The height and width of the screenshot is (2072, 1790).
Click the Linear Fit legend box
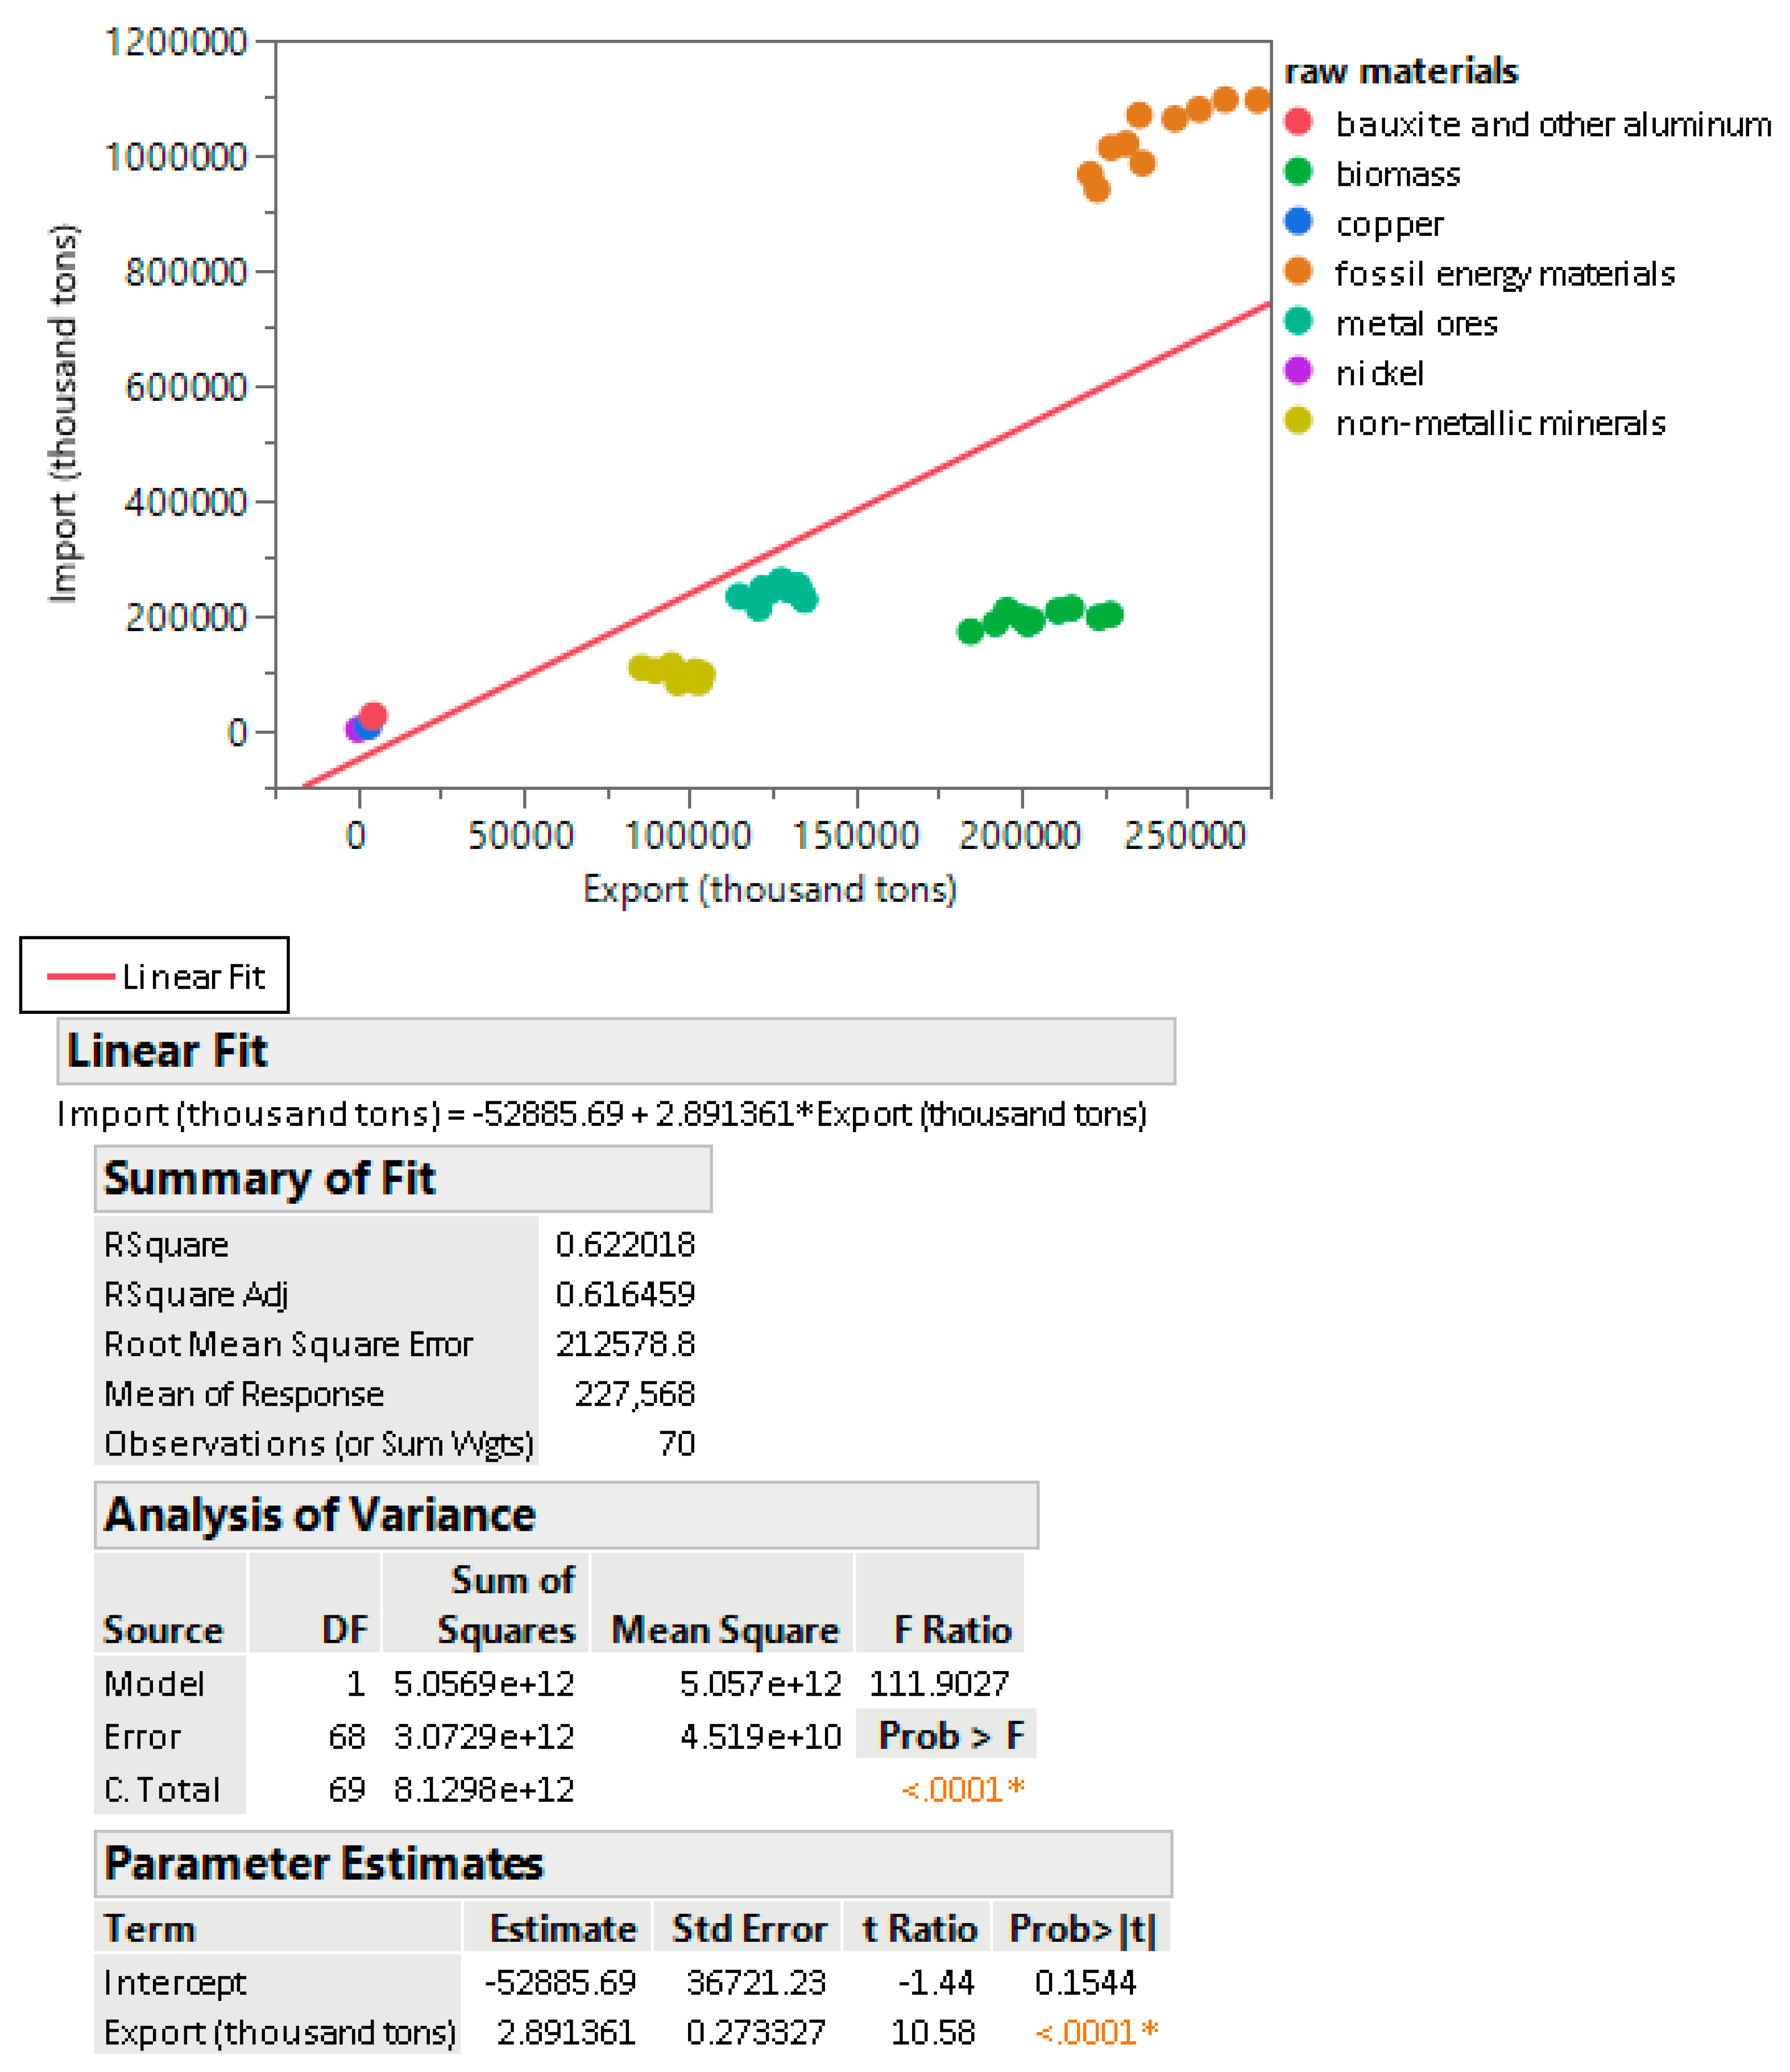tap(154, 976)
